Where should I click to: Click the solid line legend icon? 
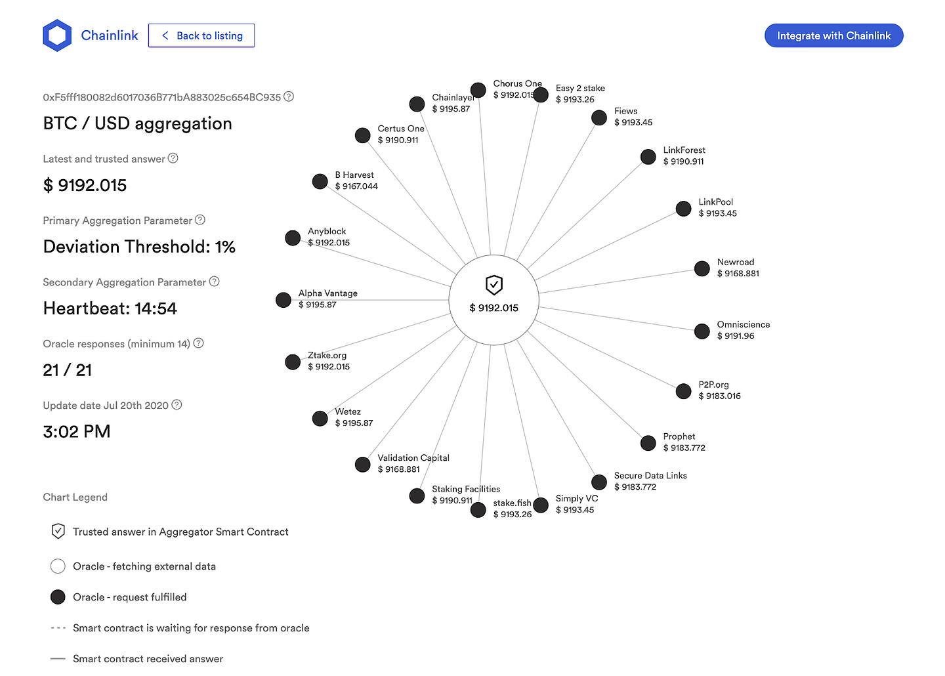point(58,658)
